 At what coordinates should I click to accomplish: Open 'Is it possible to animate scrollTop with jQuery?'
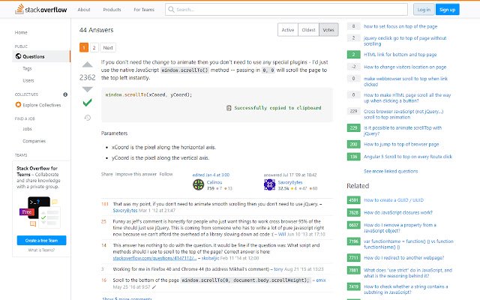pyautogui.click(x=403, y=130)
